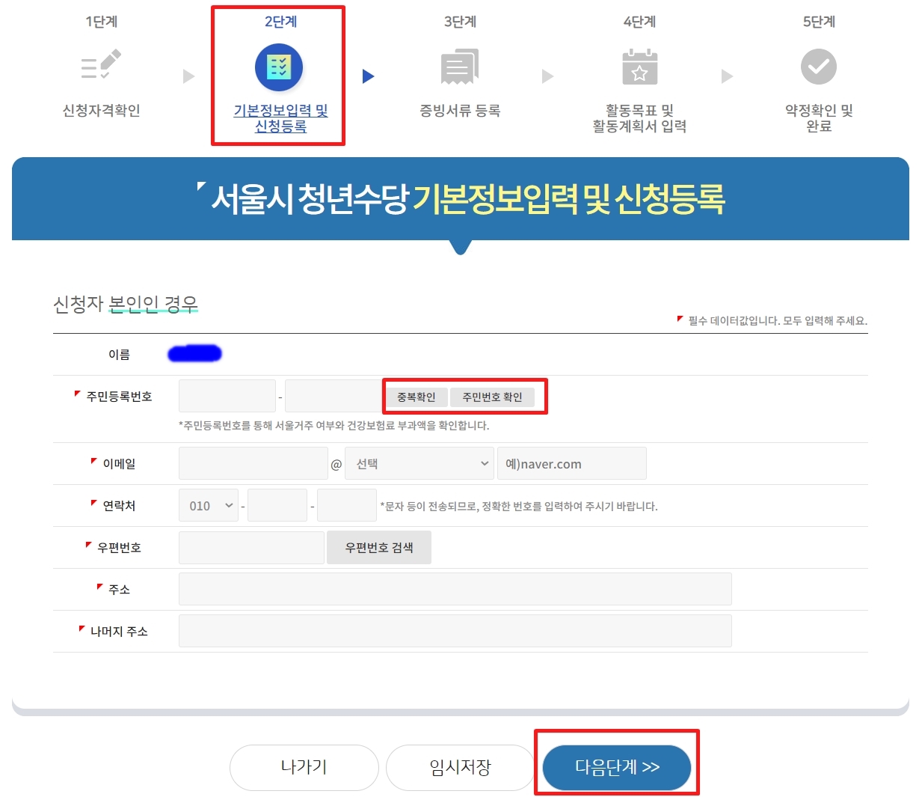Click the 문자 등이 전송되므로 note text
Screen dimensions: 922x797
519,506
